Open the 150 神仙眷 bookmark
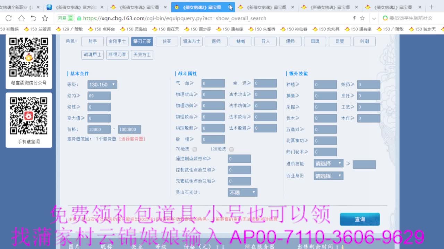This screenshot has width=444, height=249. coord(294,29)
